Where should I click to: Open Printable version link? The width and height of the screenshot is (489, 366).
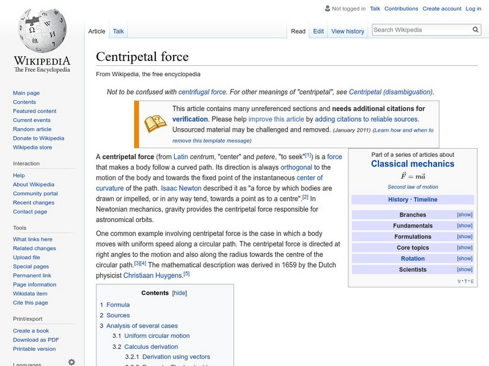tap(34, 349)
